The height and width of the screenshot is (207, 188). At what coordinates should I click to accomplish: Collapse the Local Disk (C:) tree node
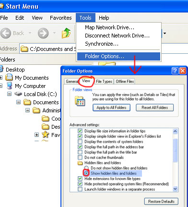point(10,94)
